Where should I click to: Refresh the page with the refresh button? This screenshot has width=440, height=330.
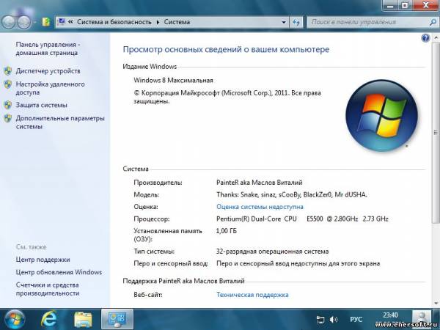click(296, 22)
